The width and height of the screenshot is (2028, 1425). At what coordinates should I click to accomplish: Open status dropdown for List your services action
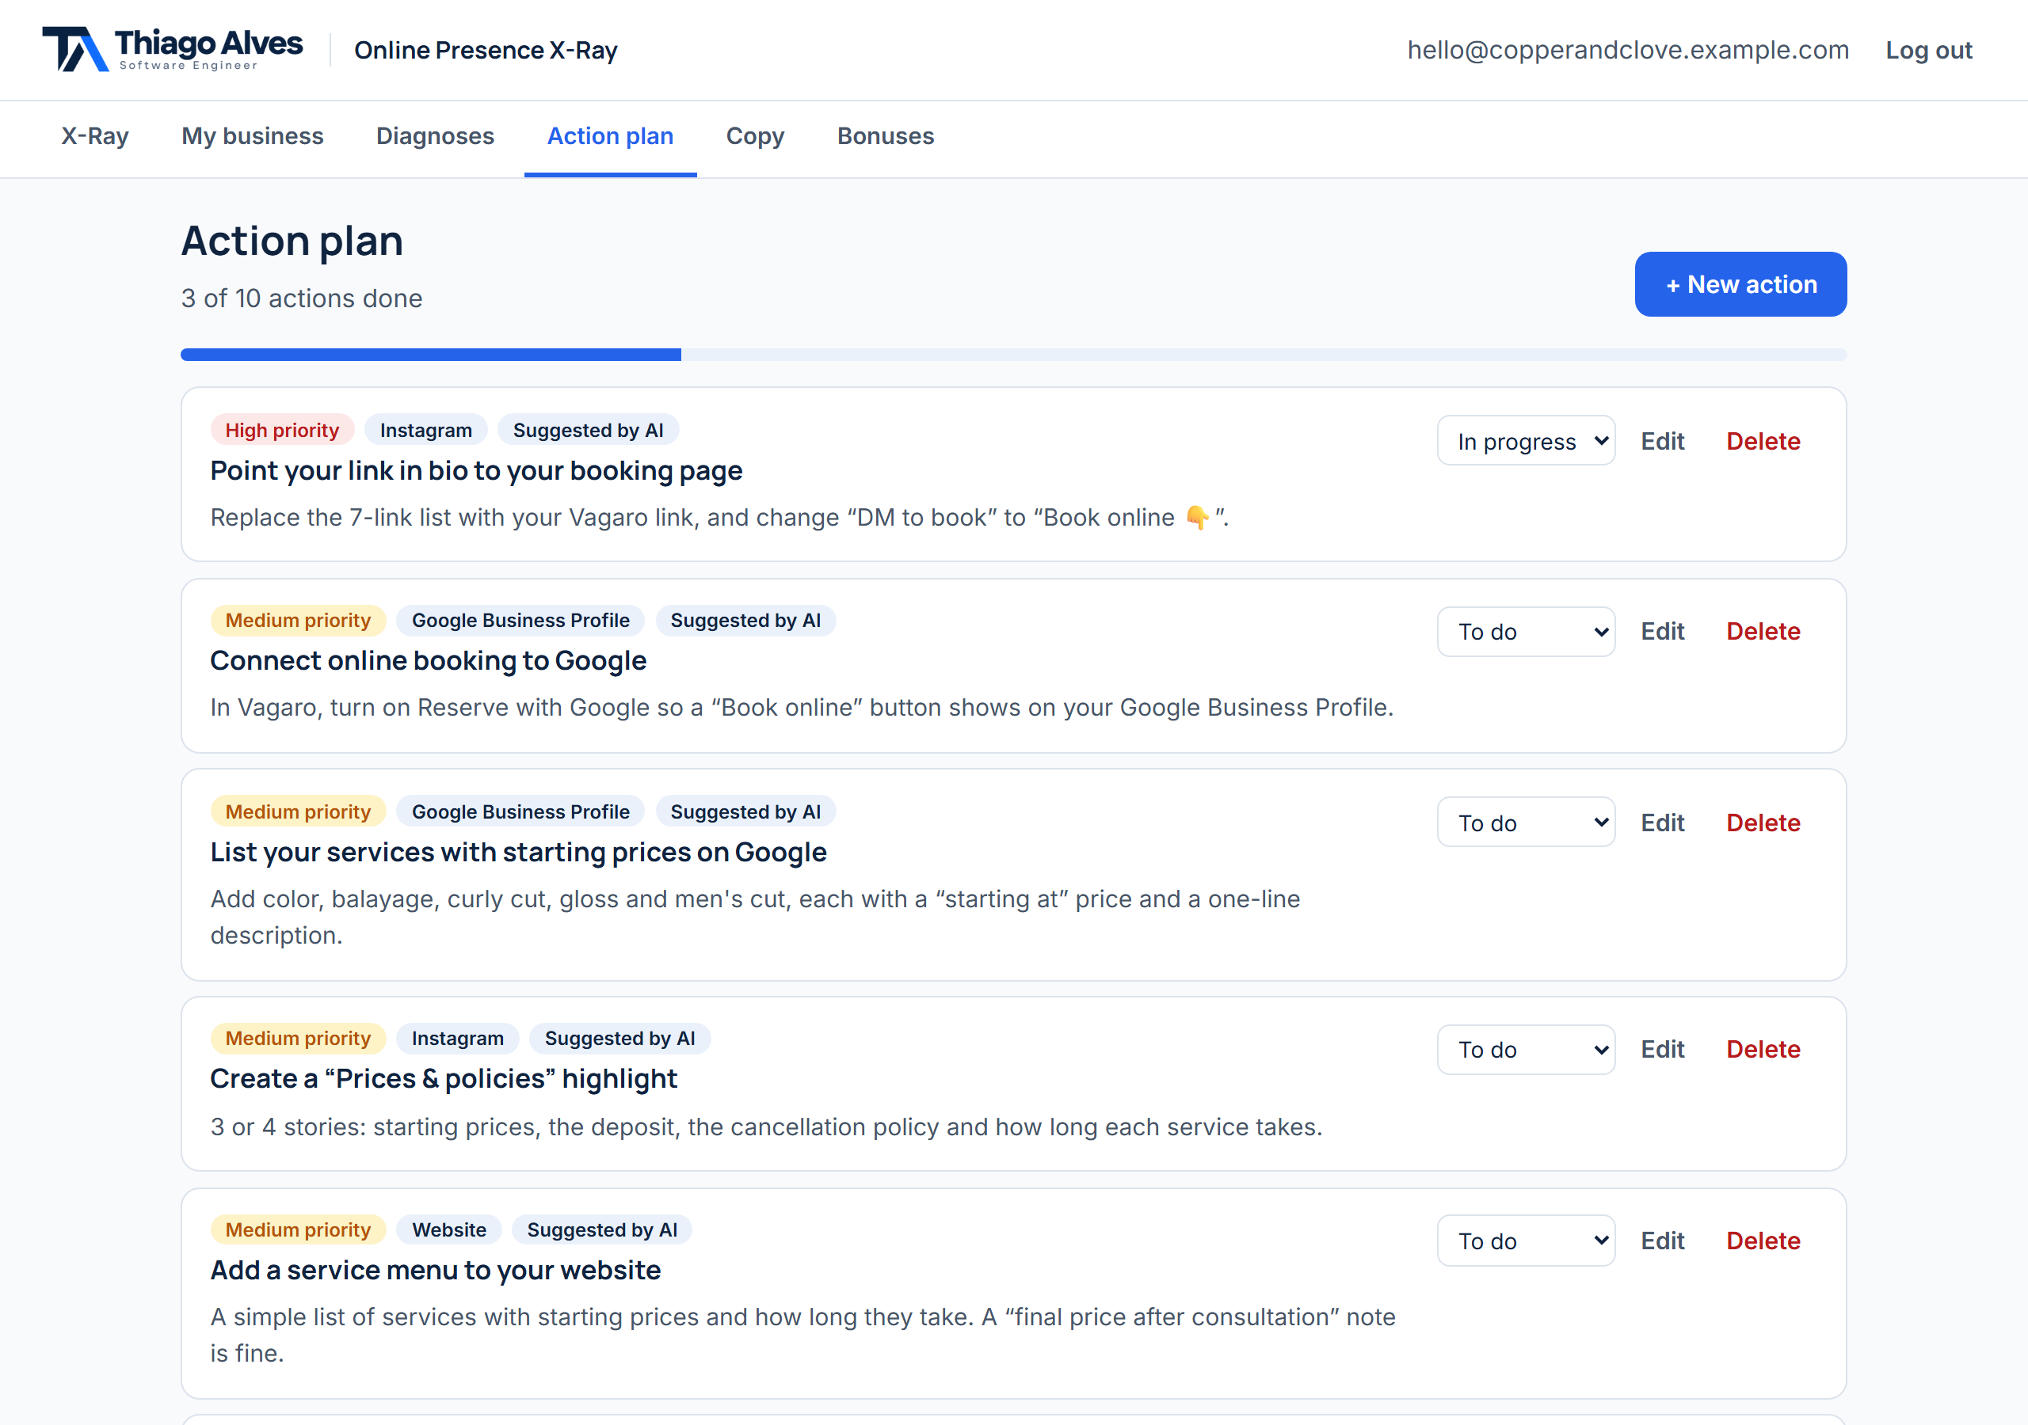[x=1526, y=822]
